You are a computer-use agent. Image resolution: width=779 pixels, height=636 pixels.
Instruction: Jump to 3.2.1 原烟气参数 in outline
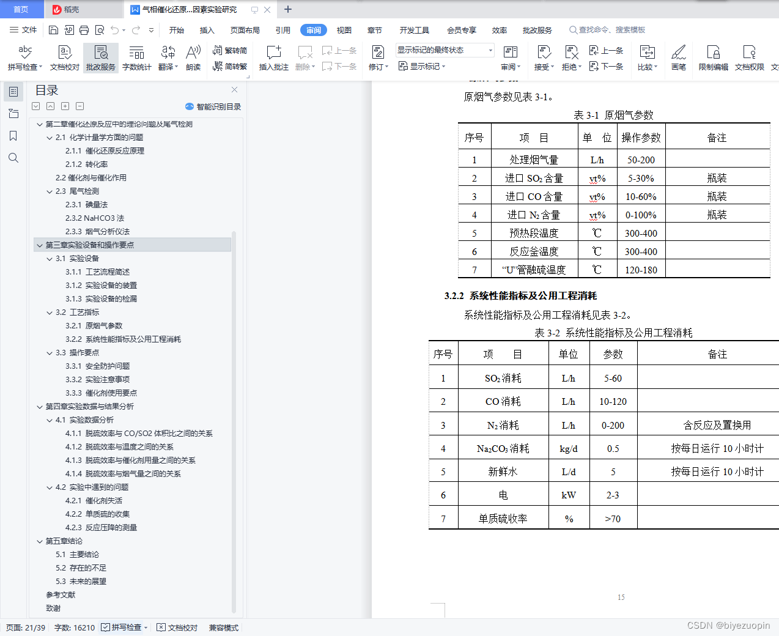94,326
